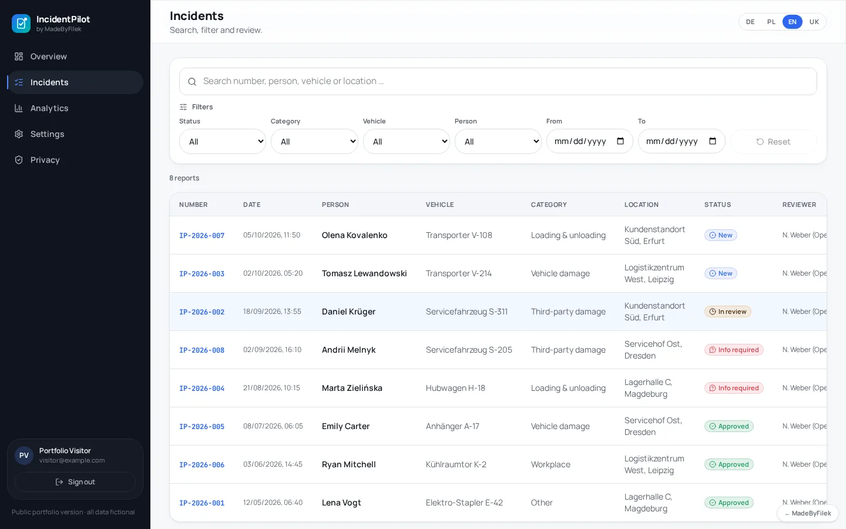Image resolution: width=846 pixels, height=529 pixels.
Task: Open the Settings page
Action: pos(75,134)
